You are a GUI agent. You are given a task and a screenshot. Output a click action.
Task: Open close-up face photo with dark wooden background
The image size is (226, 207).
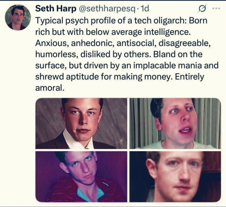[x=175, y=177]
